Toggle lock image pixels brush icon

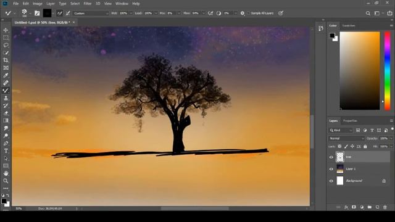pos(346,146)
